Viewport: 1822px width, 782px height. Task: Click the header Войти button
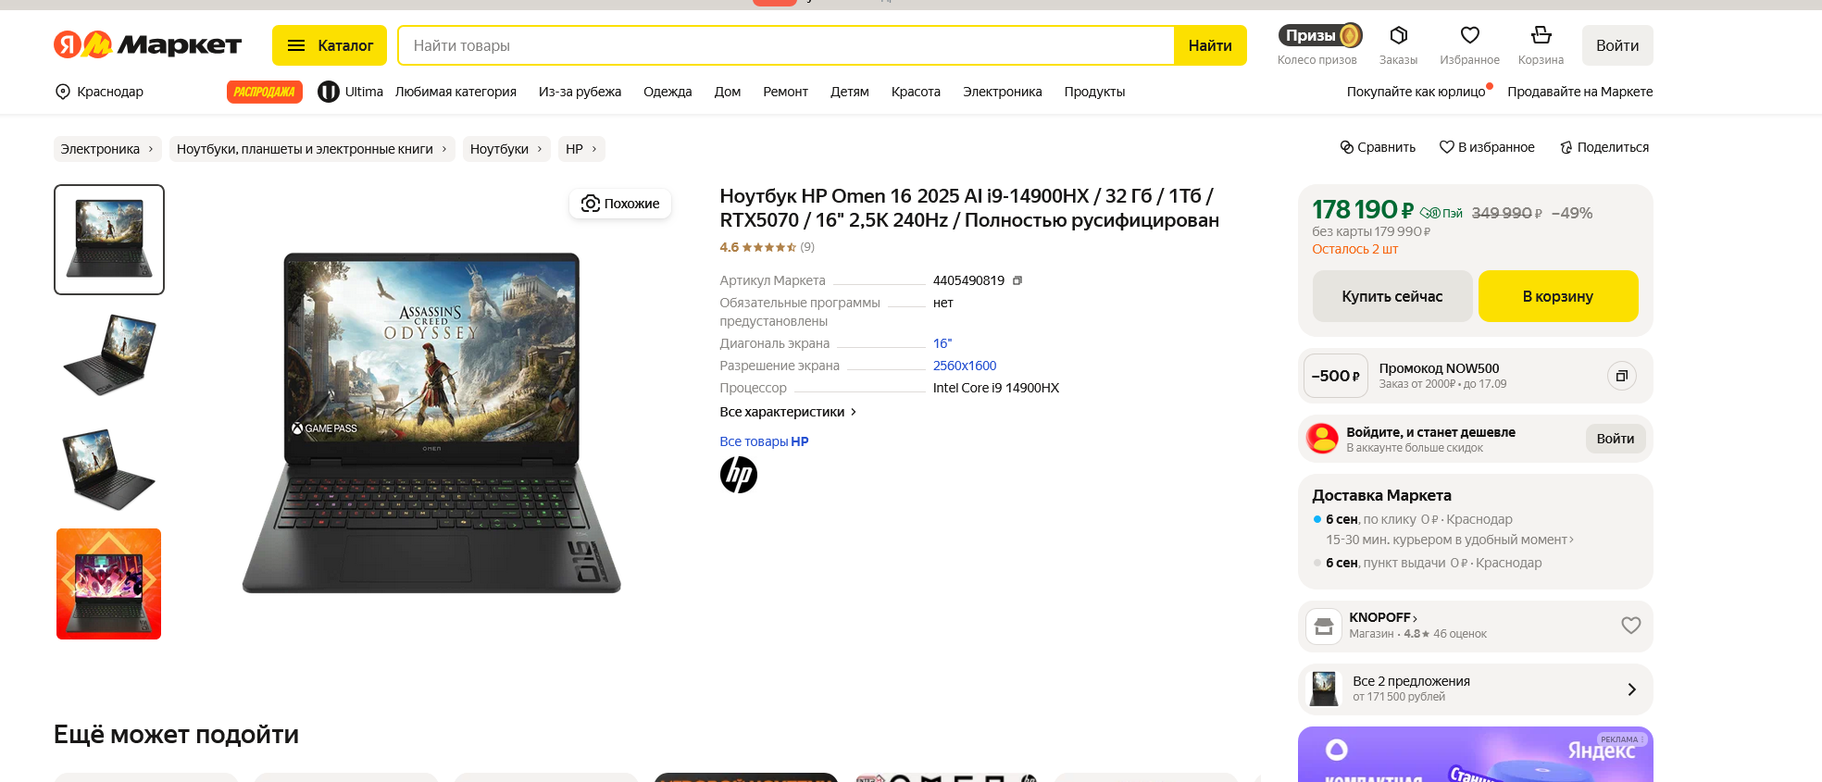[x=1617, y=45]
